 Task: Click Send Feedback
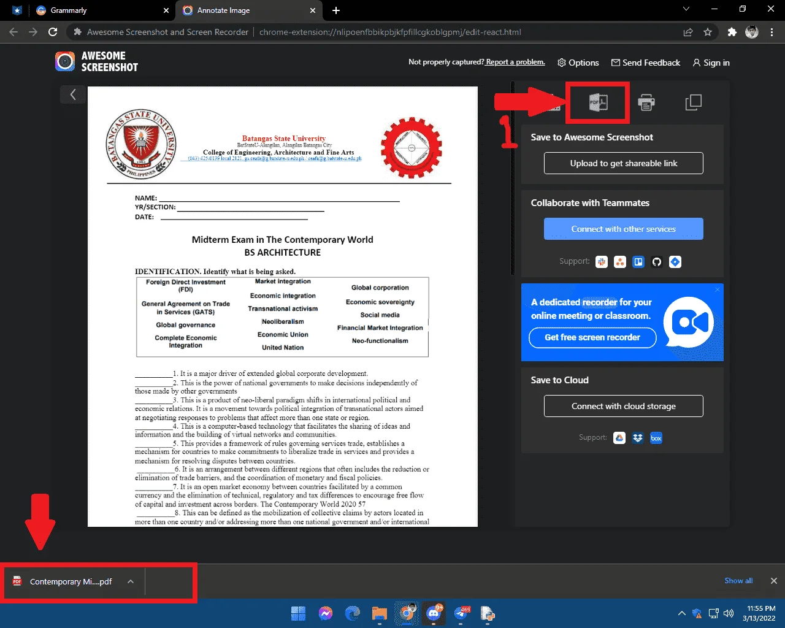[646, 63]
